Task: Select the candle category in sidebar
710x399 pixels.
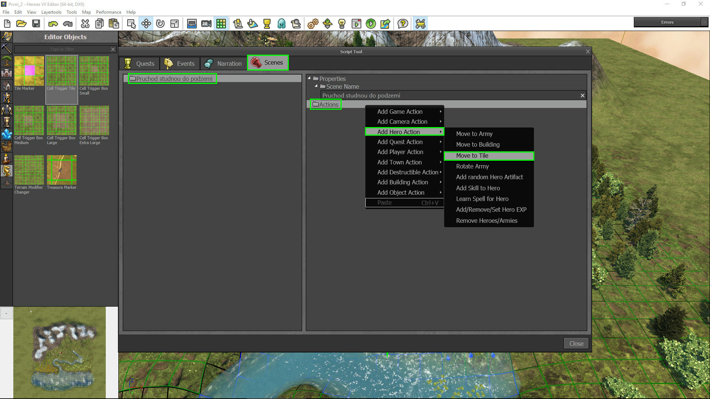Action: click(6, 158)
